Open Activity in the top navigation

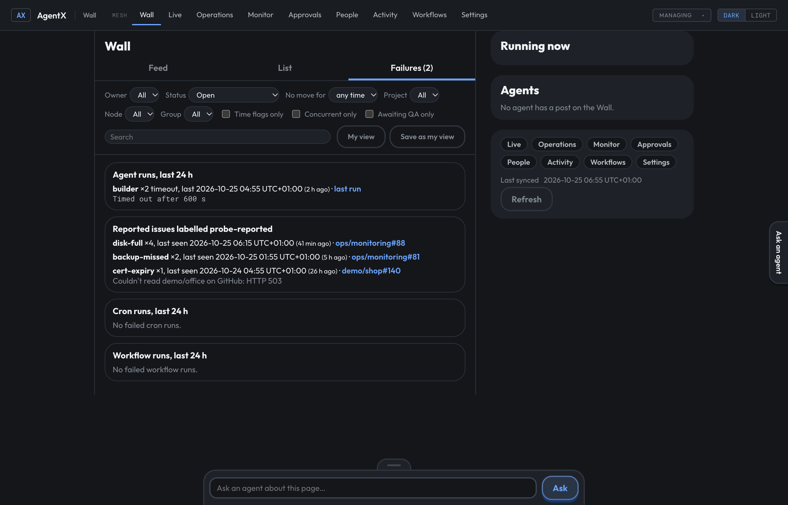[385, 15]
